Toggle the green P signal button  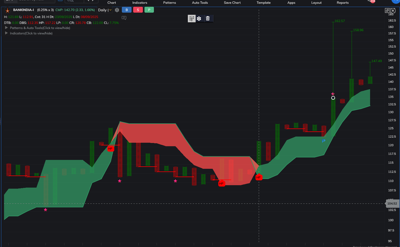coord(149,10)
